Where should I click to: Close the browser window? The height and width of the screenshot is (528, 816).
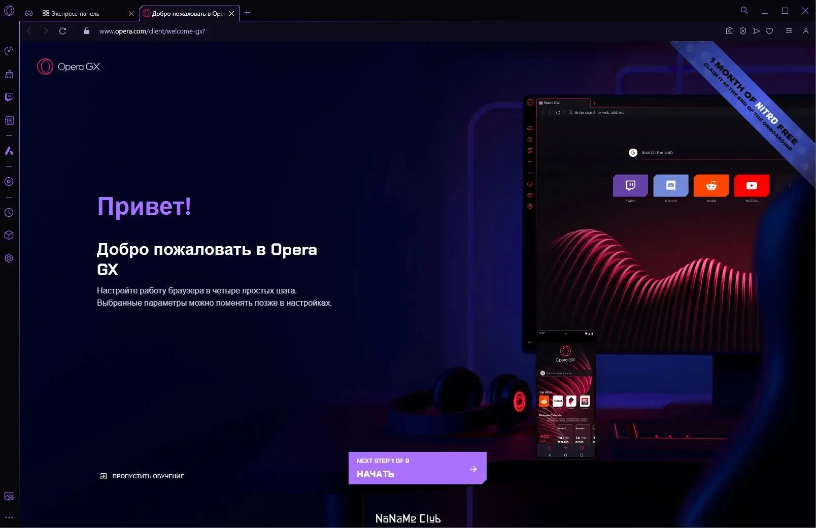pyautogui.click(x=805, y=11)
